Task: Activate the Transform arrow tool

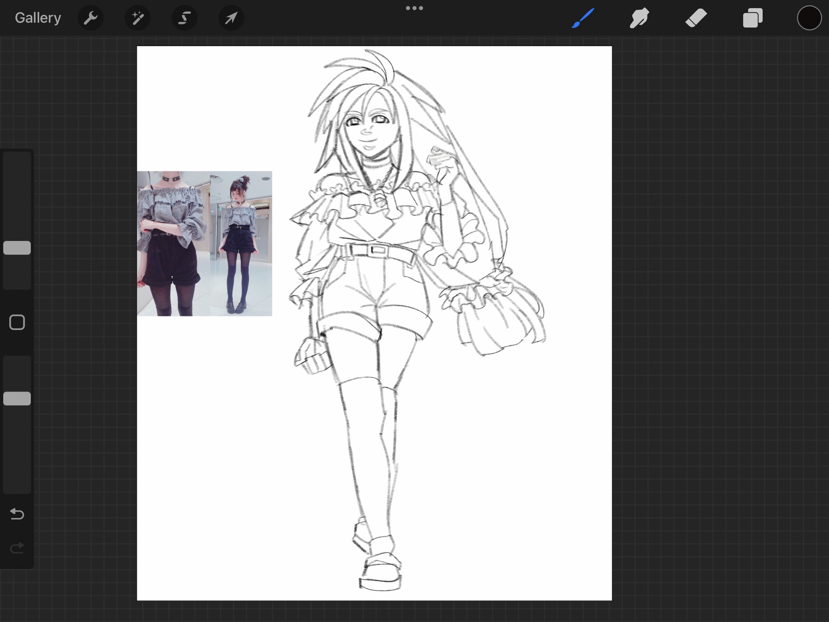Action: pyautogui.click(x=231, y=18)
